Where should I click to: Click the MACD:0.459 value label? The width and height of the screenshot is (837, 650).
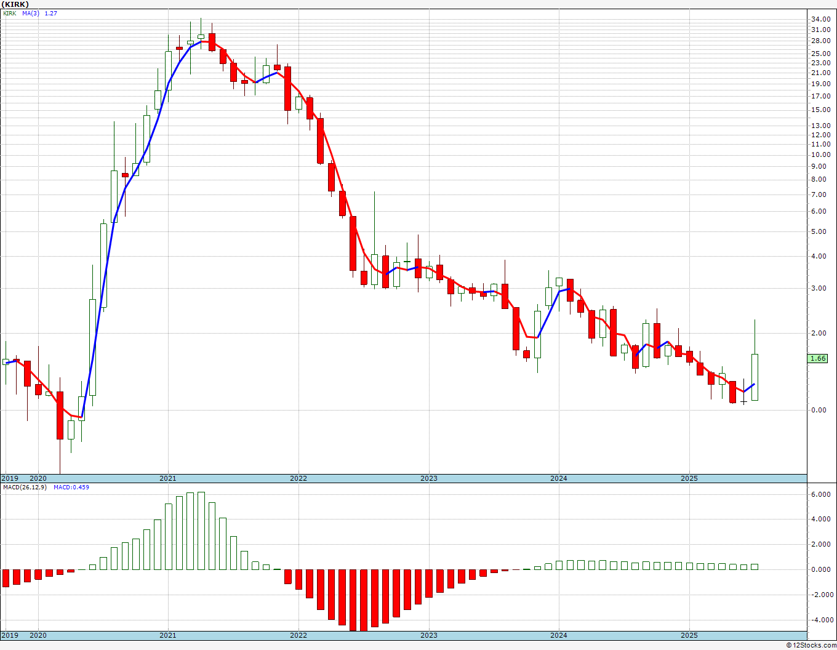(x=71, y=487)
